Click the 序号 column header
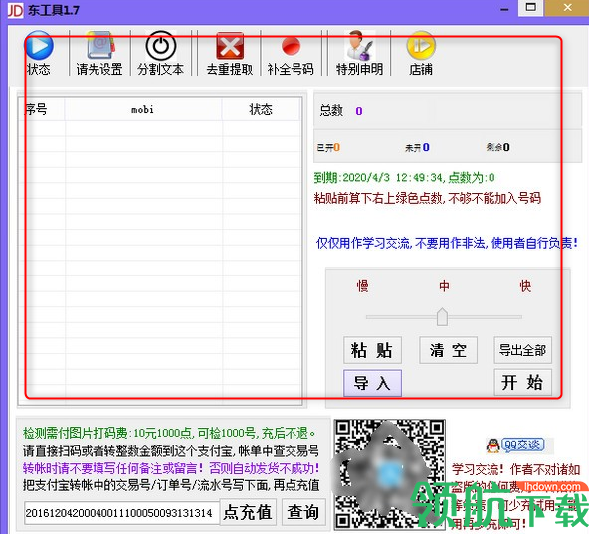589x534 pixels. tap(42, 109)
